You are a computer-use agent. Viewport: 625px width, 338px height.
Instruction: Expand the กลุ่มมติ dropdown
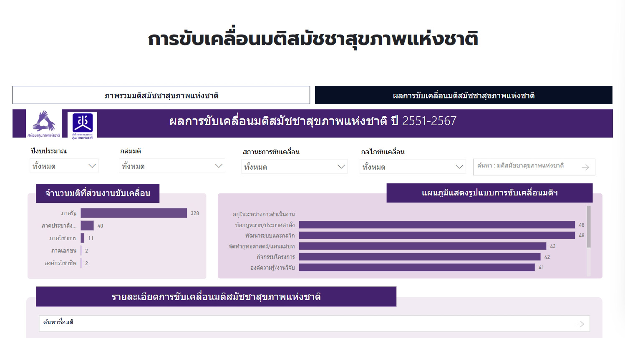(172, 166)
